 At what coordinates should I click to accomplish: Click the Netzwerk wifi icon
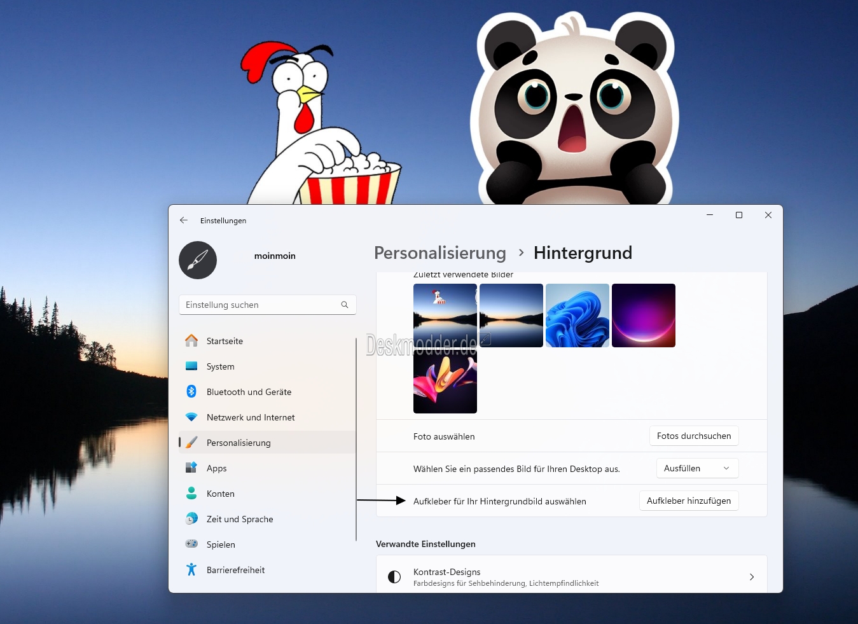[191, 417]
